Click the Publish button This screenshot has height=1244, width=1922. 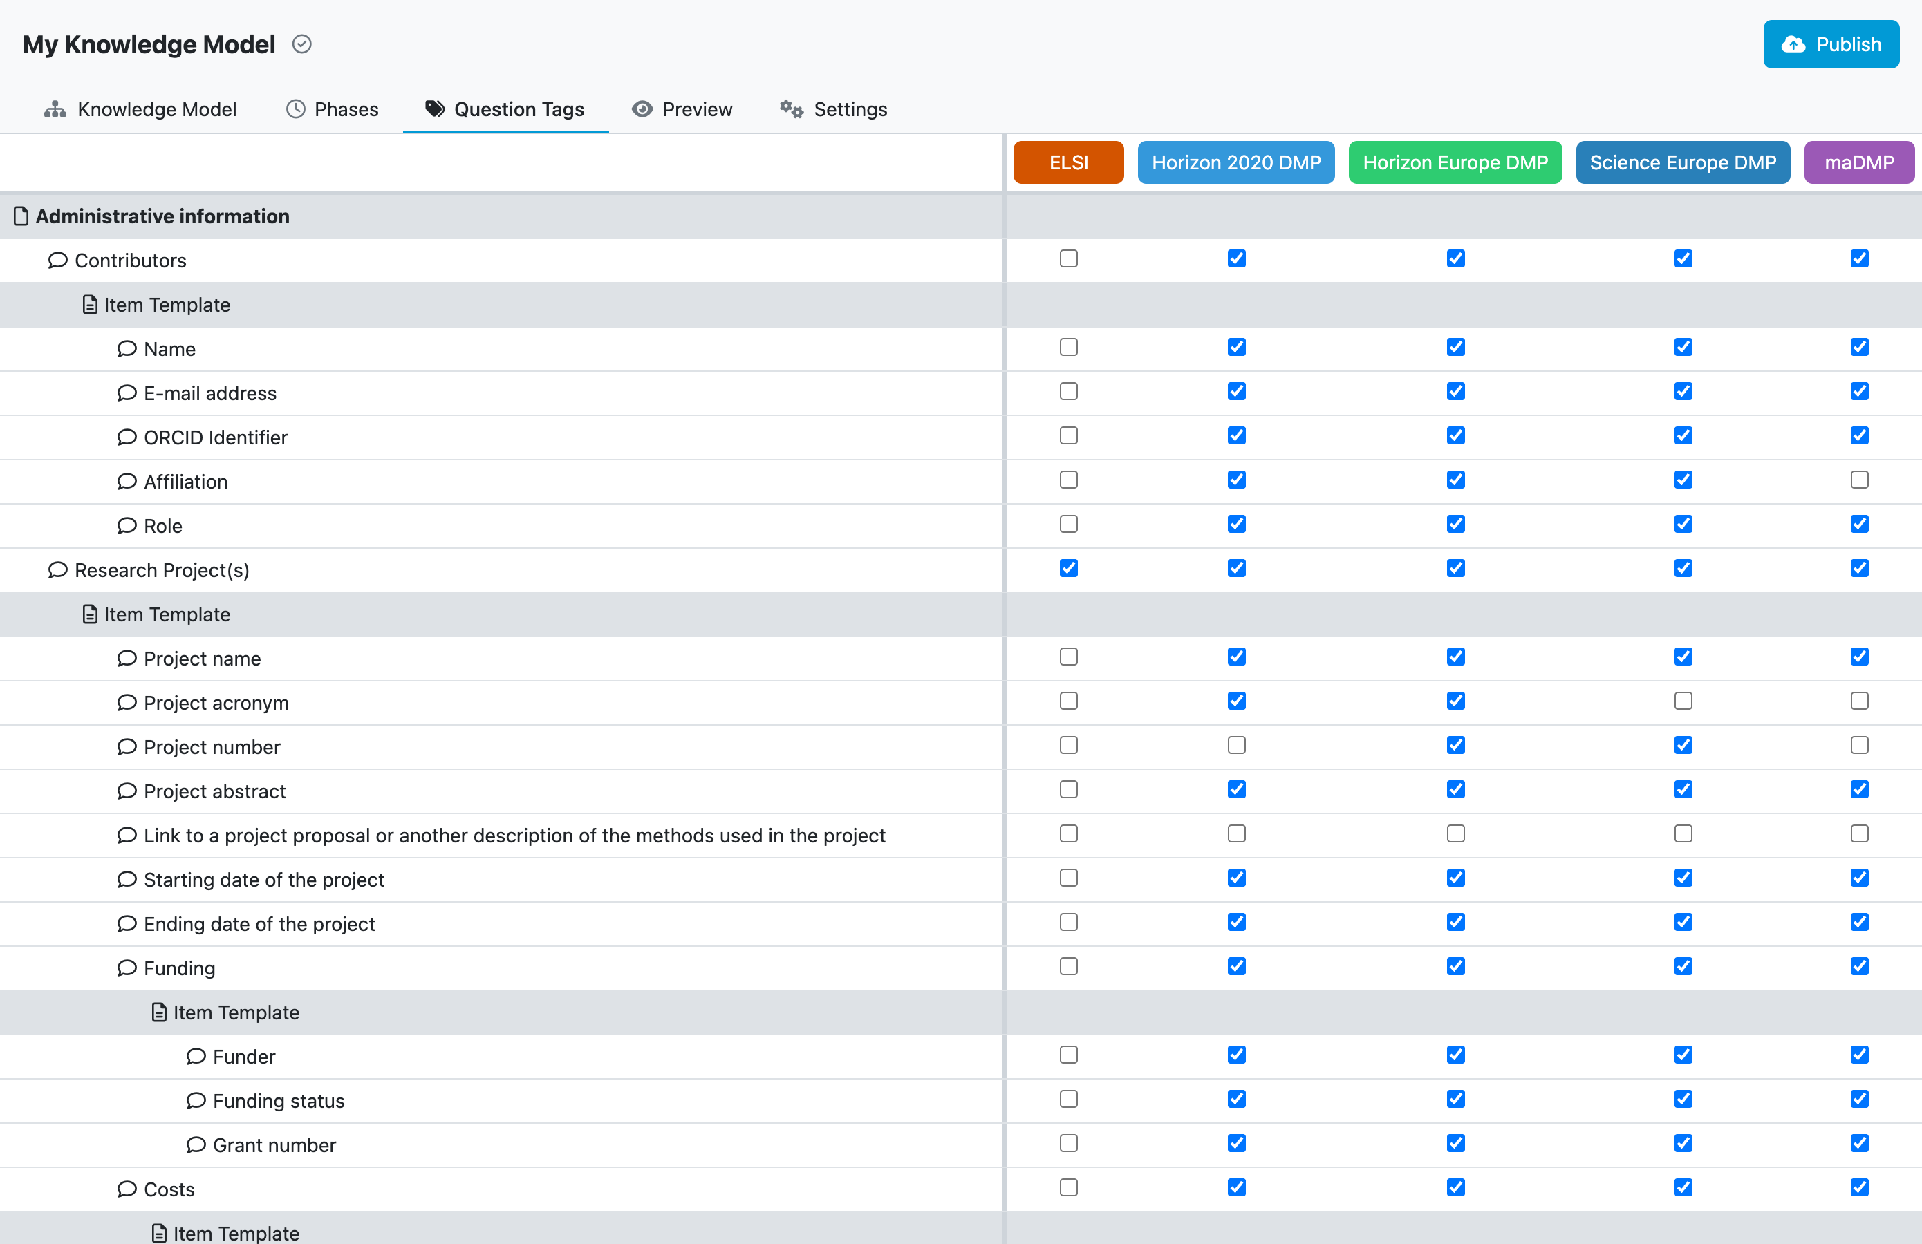tap(1831, 44)
